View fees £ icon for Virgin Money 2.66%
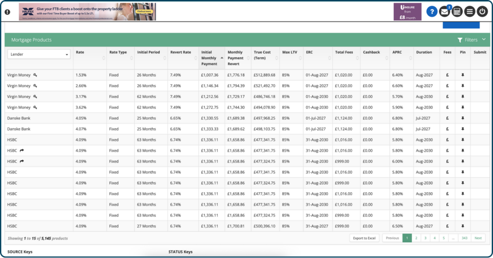Image resolution: width=493 pixels, height=258 pixels. pos(447,86)
